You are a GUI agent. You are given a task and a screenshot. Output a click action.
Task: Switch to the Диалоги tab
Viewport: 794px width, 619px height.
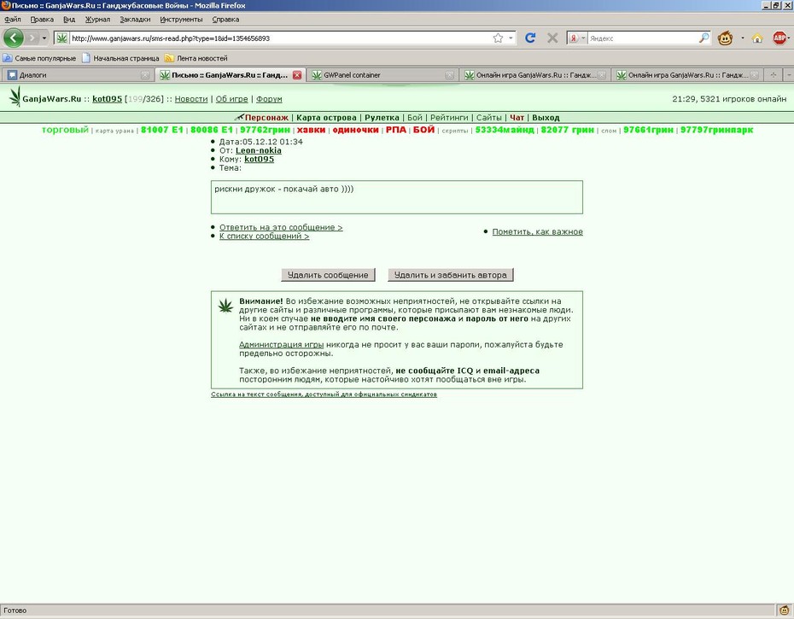tap(77, 75)
